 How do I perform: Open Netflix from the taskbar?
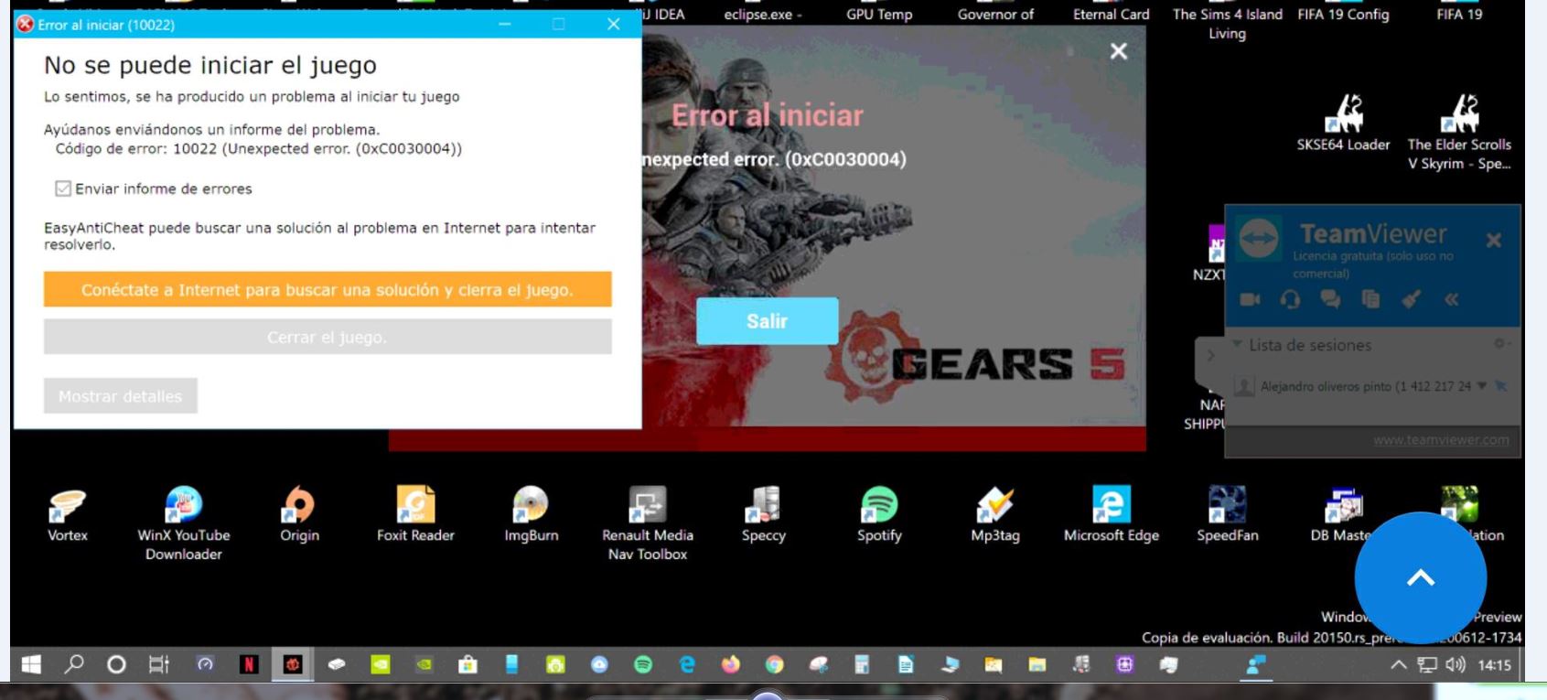click(248, 665)
